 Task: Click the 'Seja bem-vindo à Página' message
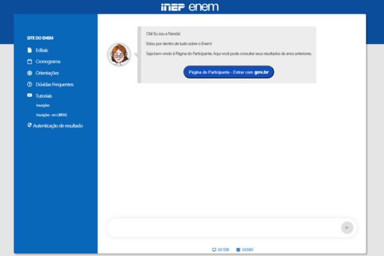[228, 54]
